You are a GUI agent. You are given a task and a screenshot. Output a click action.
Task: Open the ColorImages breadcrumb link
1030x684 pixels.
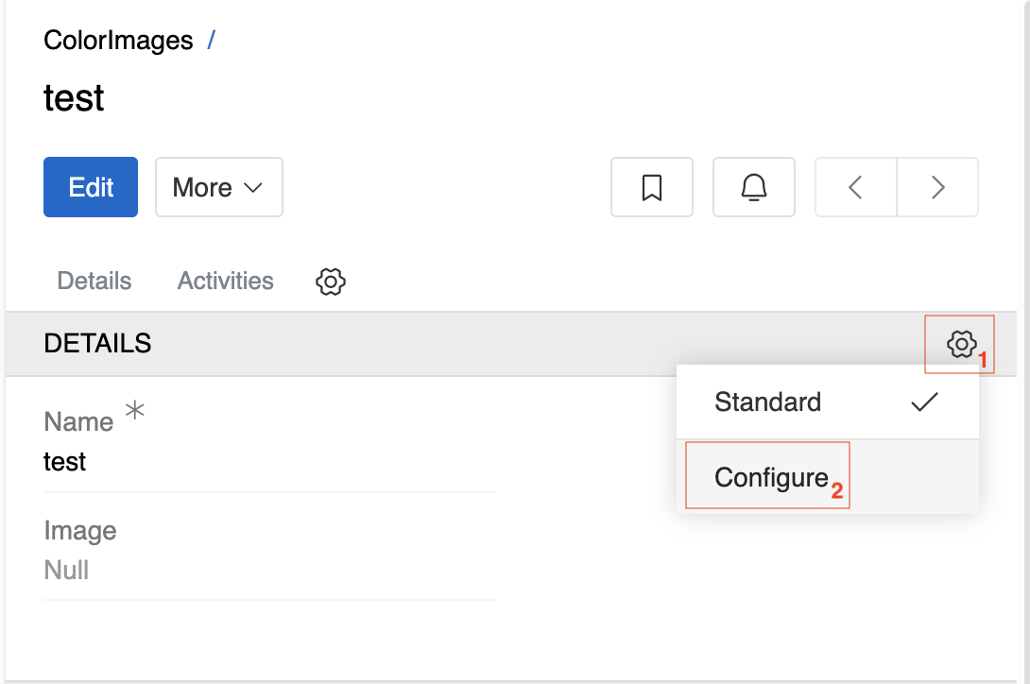coord(118,41)
